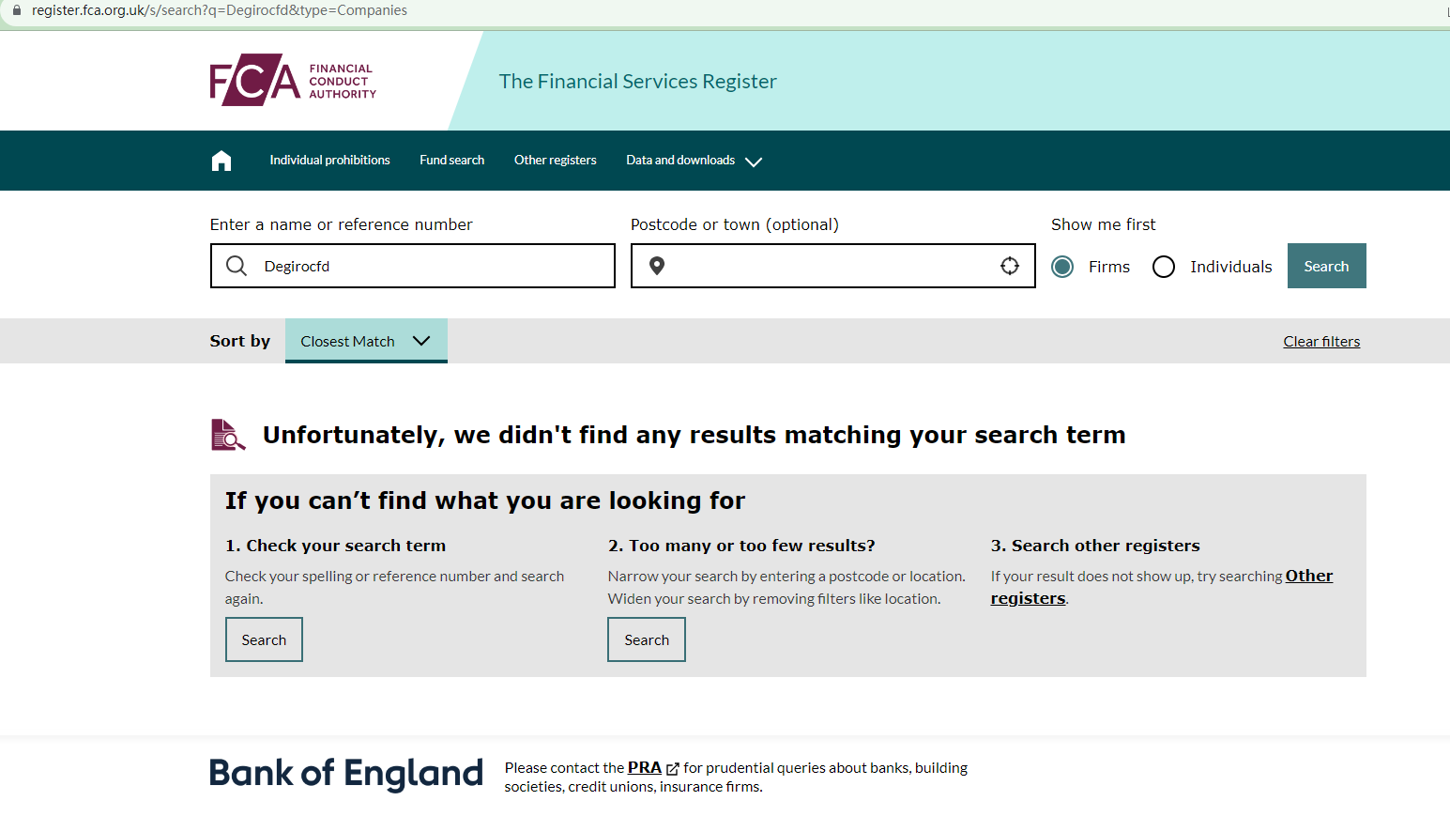The width and height of the screenshot is (1450, 816).
Task: Open Other registers in navigation bar
Action: (x=555, y=161)
